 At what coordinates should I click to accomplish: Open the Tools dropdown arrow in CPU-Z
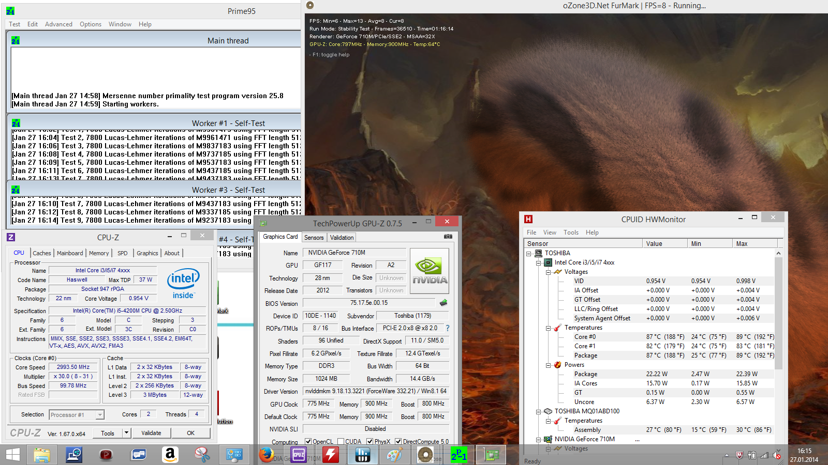tap(126, 433)
